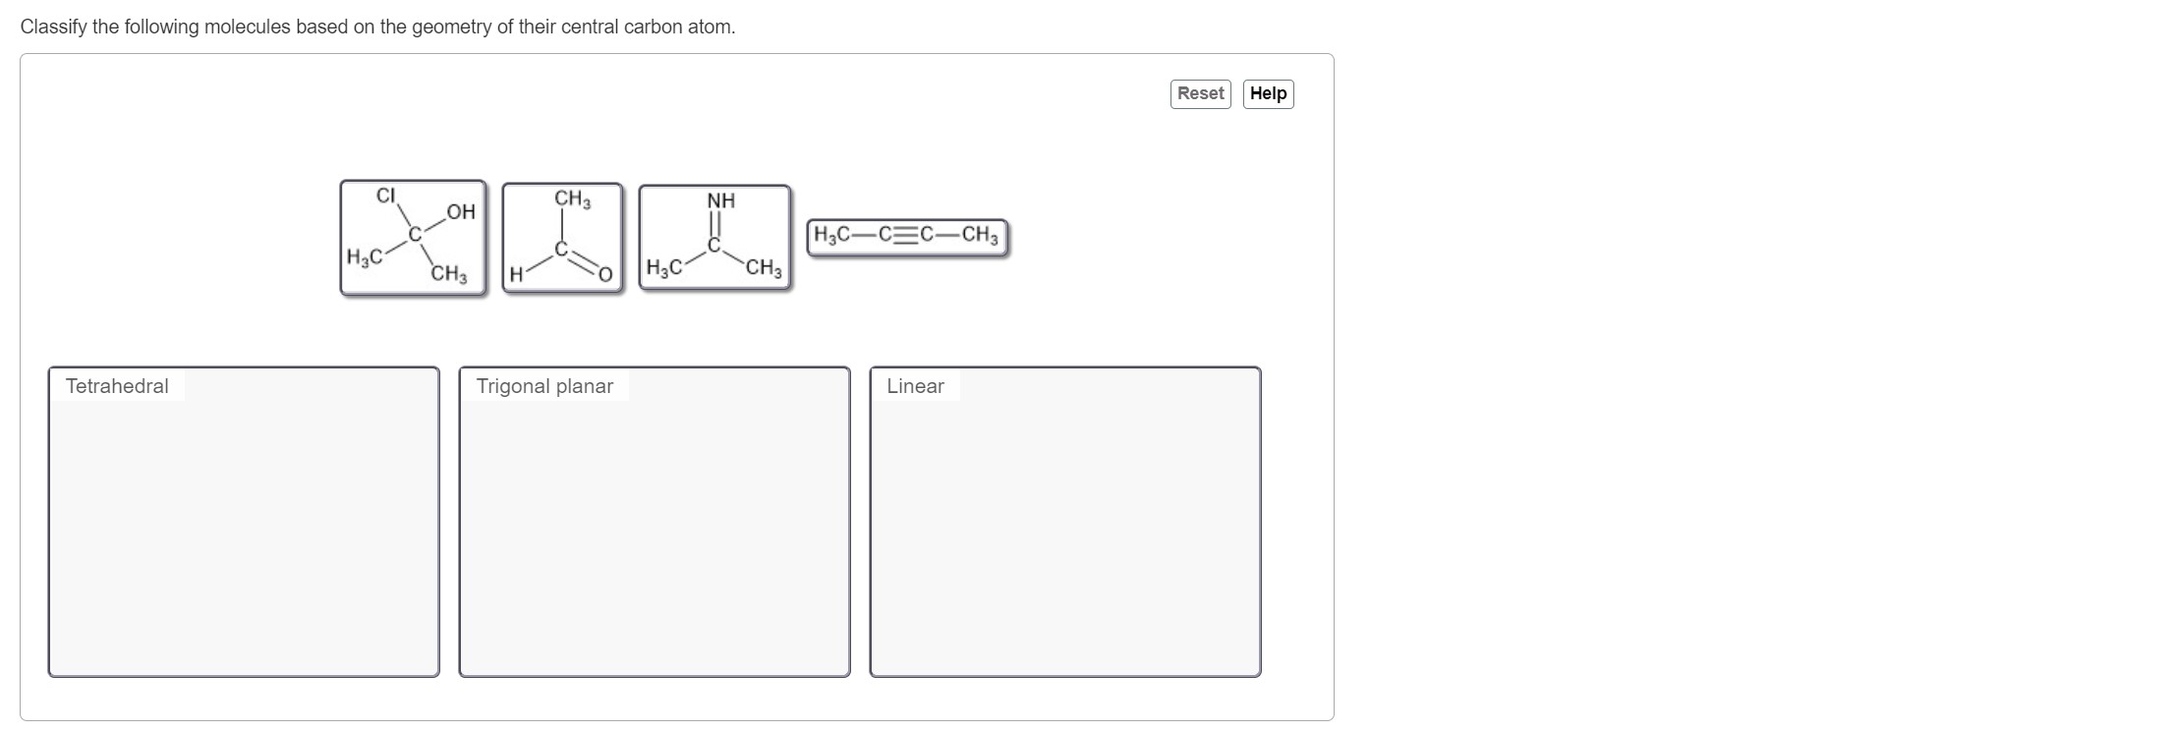Select the Linear label text

click(915, 385)
